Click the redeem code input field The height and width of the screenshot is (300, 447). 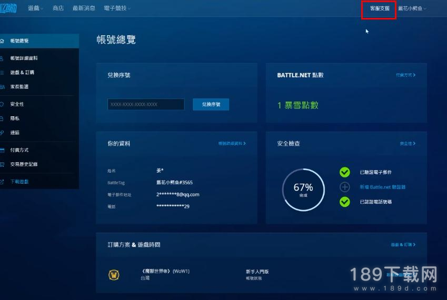tap(146, 104)
